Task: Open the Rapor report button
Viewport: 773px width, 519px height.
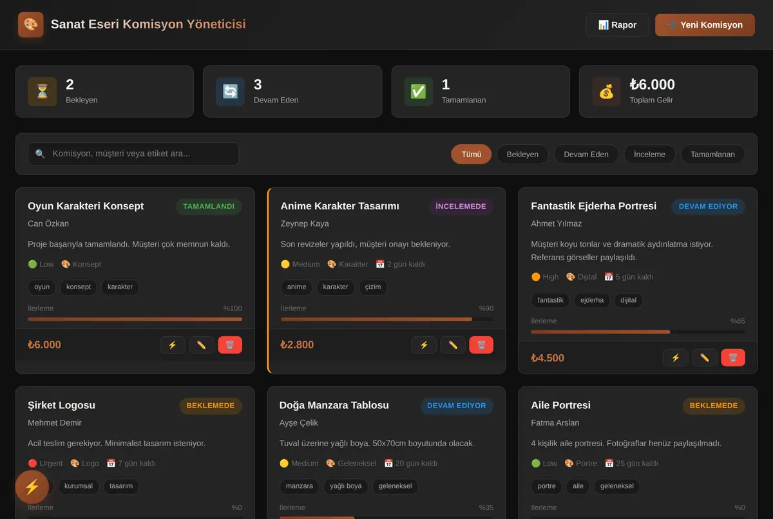Action: 617,25
